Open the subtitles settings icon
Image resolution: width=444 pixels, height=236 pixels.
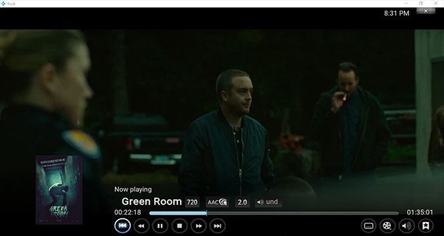coord(369,226)
